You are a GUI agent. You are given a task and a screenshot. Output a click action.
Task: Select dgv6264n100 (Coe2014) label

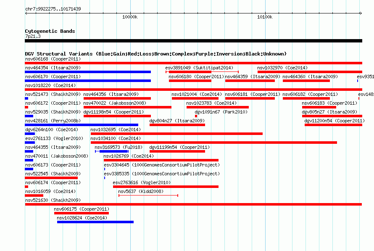pos(52,129)
